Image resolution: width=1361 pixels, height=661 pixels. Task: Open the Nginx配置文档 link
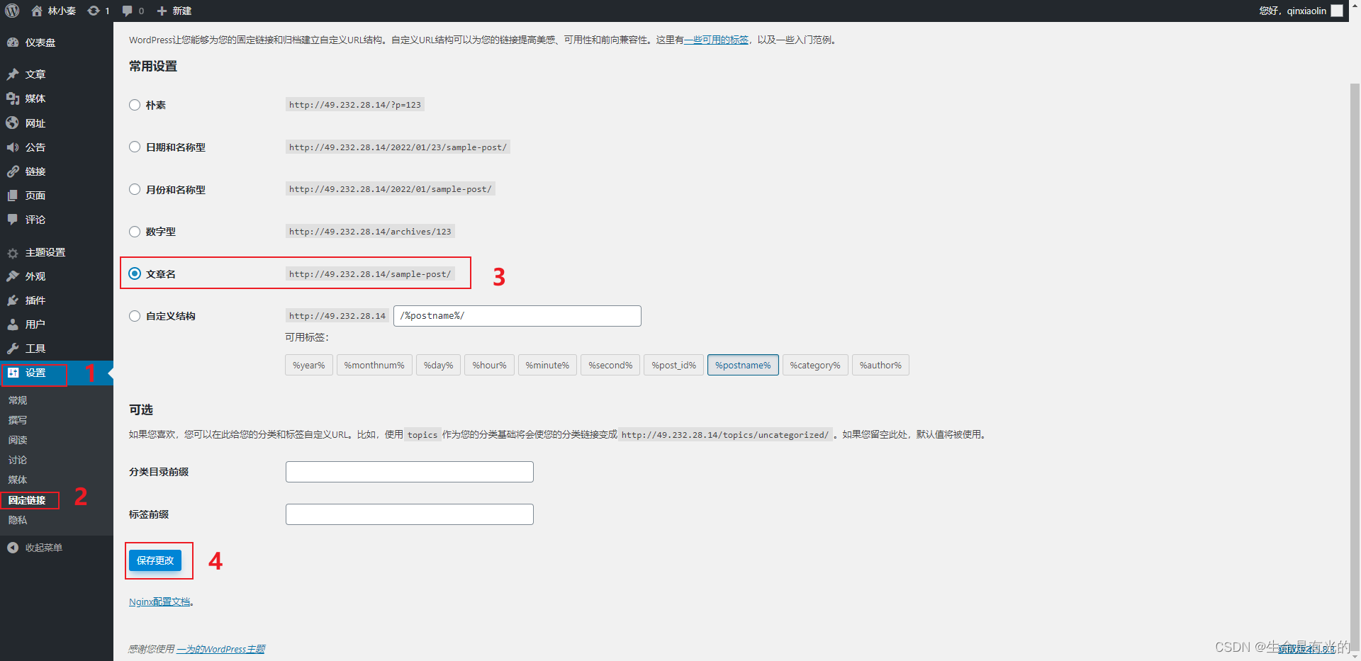pos(159,601)
